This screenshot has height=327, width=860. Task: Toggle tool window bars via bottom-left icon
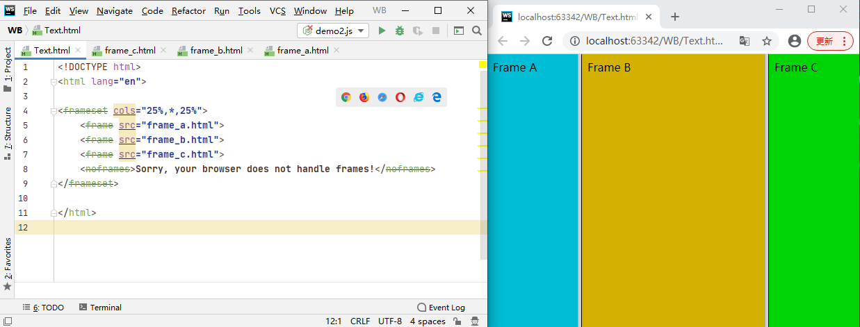tap(8, 321)
